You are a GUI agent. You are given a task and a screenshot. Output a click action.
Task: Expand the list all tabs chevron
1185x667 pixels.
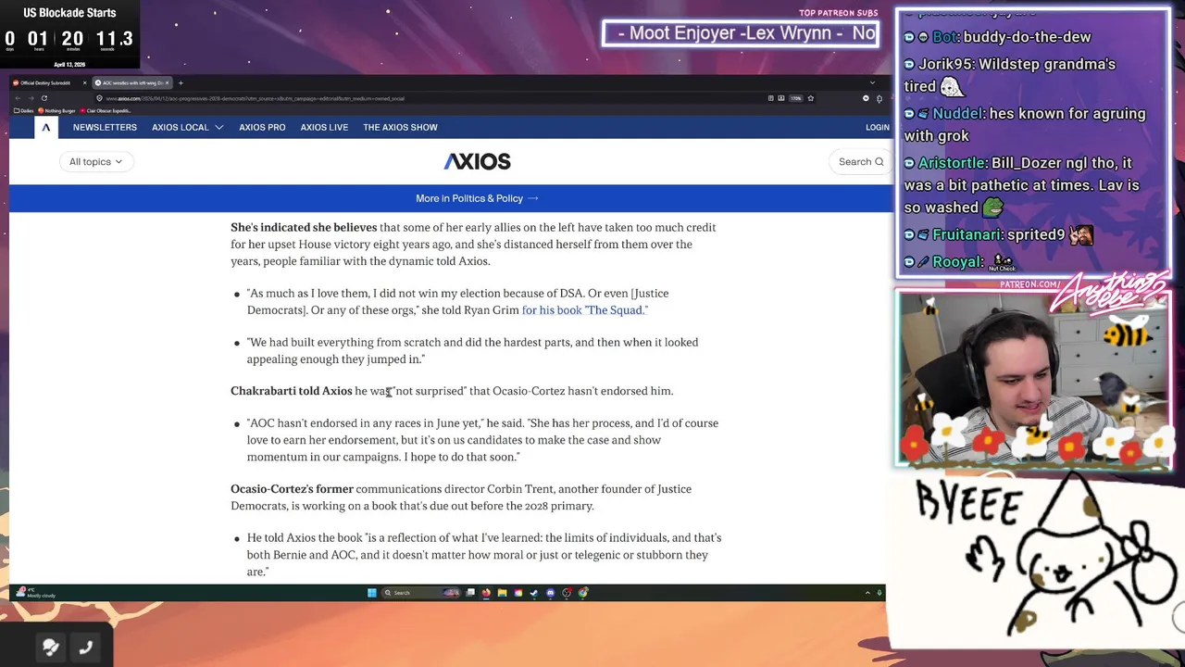pos(872,82)
